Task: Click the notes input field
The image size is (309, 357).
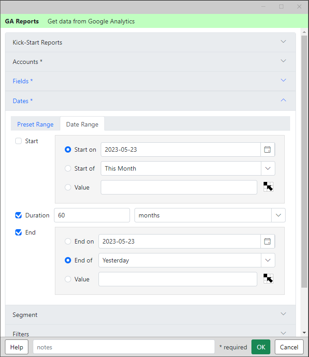Action: [124, 347]
